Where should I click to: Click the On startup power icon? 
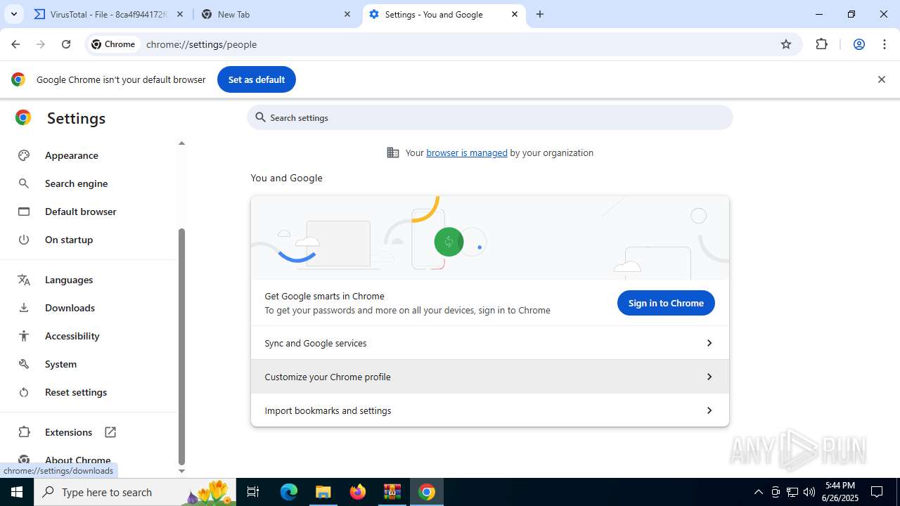[x=24, y=240]
